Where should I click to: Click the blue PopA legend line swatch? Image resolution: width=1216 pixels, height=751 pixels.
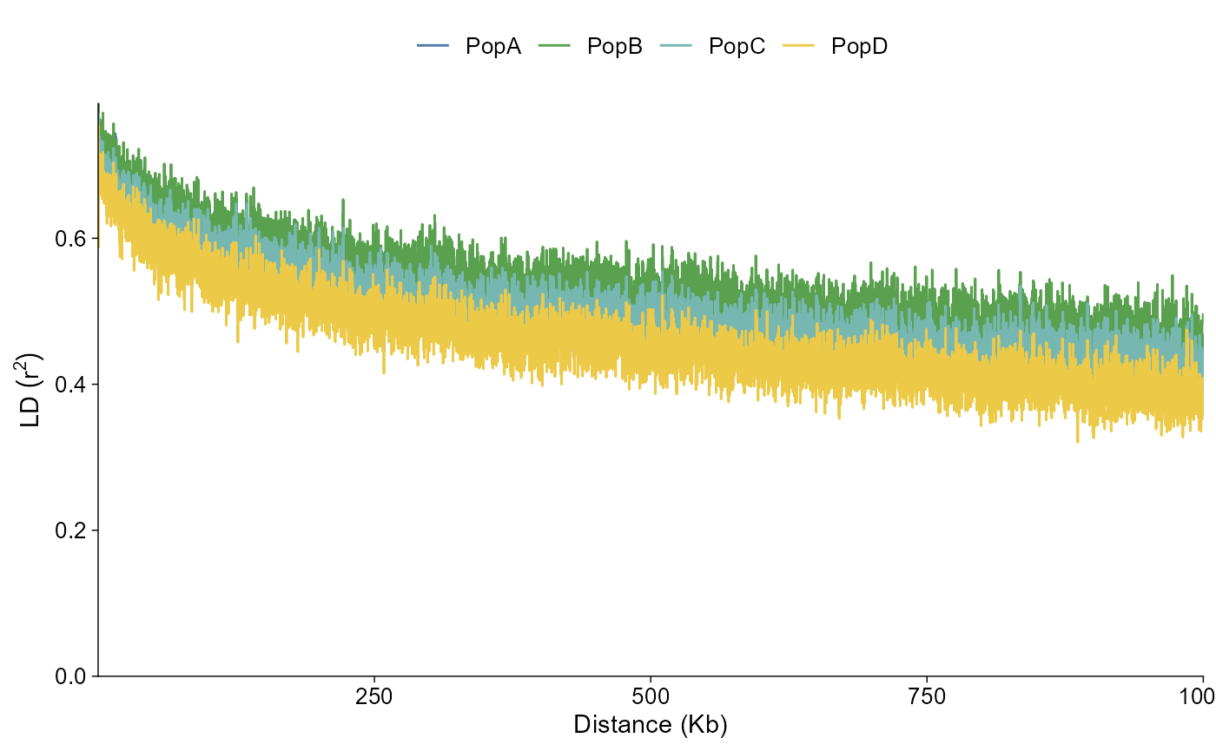pyautogui.click(x=433, y=47)
